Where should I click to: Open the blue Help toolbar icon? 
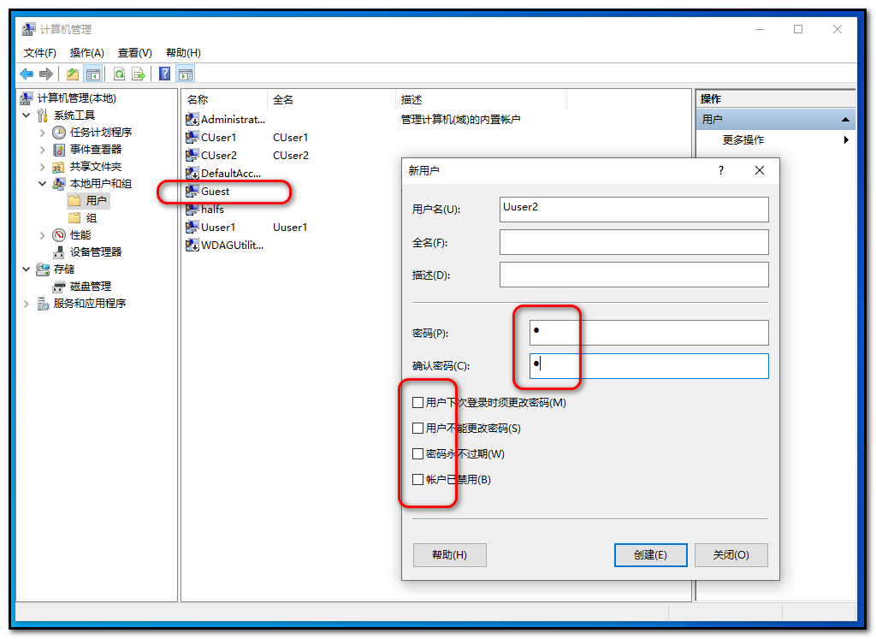click(164, 74)
